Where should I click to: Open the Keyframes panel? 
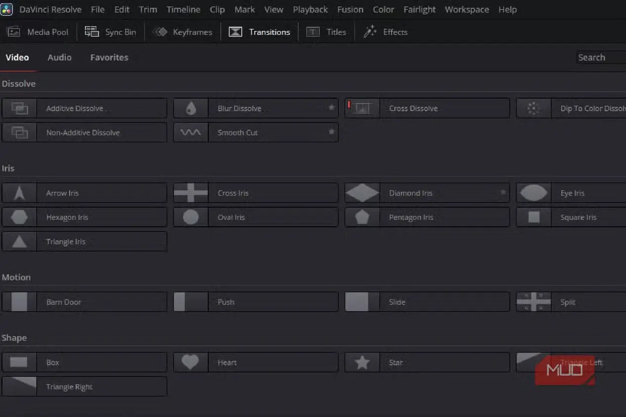[x=182, y=32]
